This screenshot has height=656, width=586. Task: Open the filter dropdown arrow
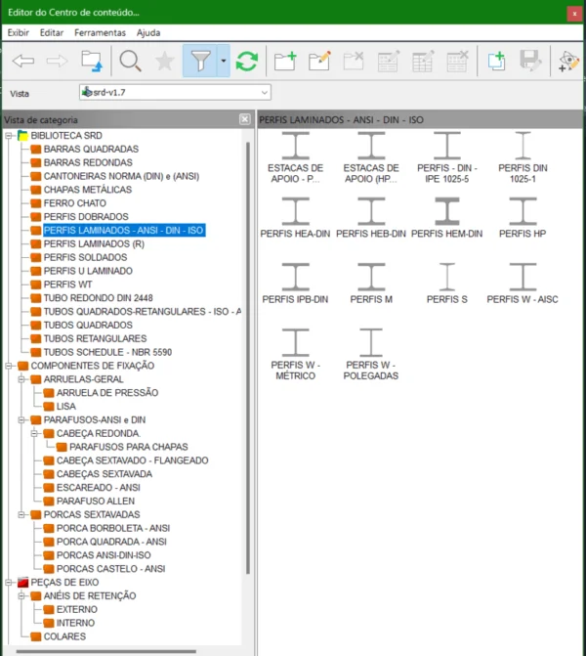point(224,62)
